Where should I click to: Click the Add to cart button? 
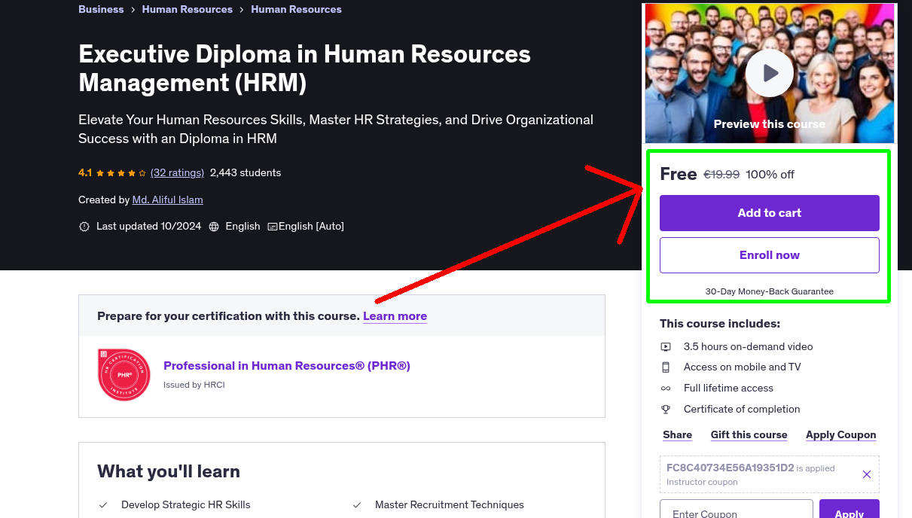[769, 213]
